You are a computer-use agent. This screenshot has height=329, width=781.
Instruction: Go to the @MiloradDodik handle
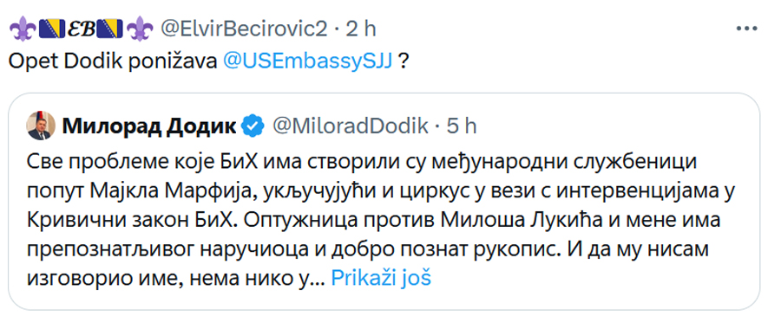coord(351,126)
